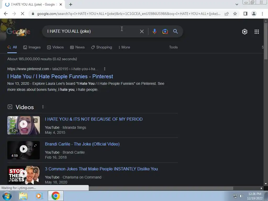Open File Explorer from taskbar
268x201 pixels.
(23, 196)
